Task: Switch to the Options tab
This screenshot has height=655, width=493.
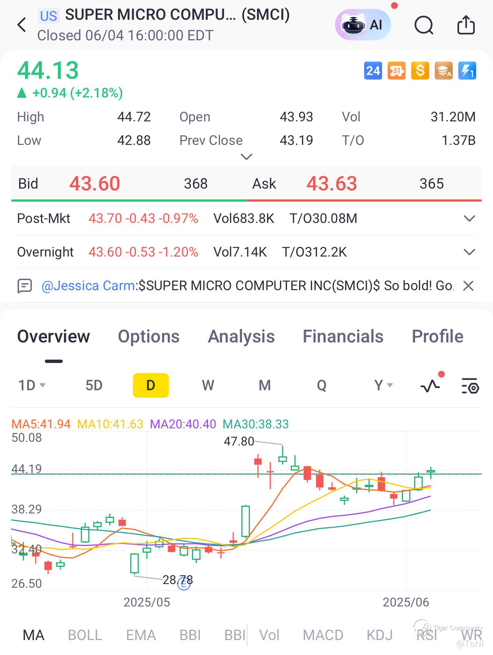Action: pos(149,336)
